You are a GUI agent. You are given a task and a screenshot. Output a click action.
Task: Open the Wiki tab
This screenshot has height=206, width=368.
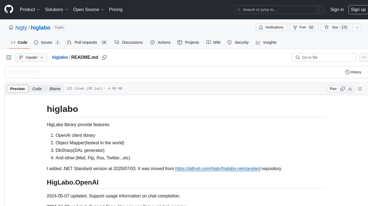213,42
